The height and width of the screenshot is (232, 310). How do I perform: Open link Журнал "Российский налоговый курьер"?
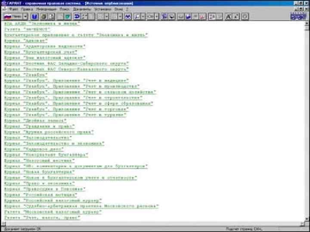click(53, 201)
